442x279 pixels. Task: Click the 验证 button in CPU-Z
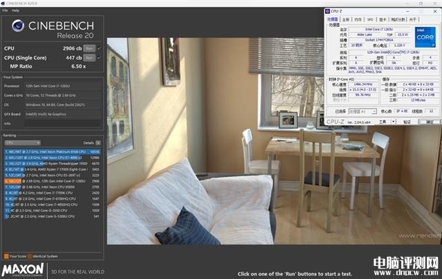407,122
